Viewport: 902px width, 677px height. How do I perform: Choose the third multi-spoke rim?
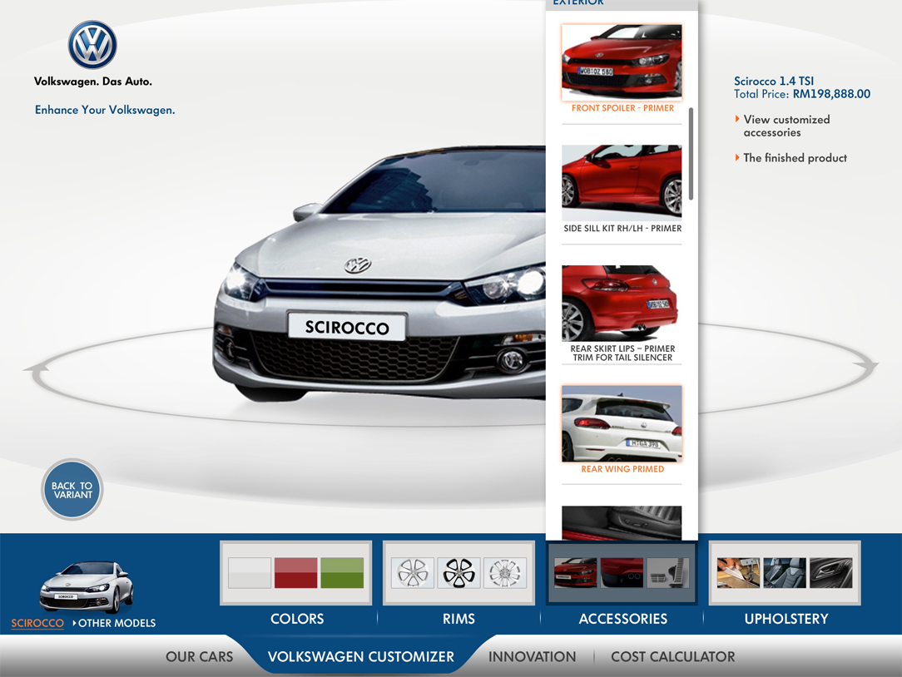(505, 572)
